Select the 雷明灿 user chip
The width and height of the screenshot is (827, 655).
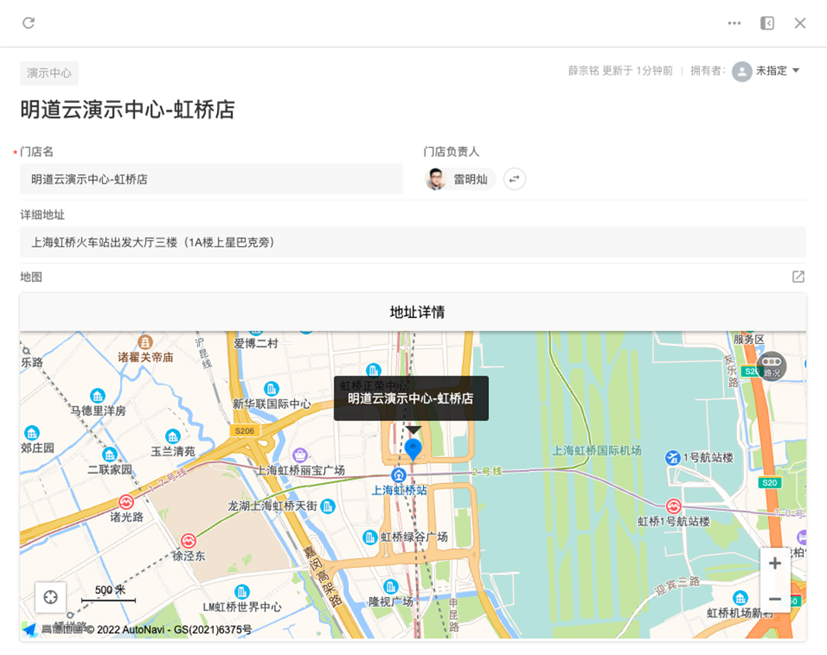point(460,179)
